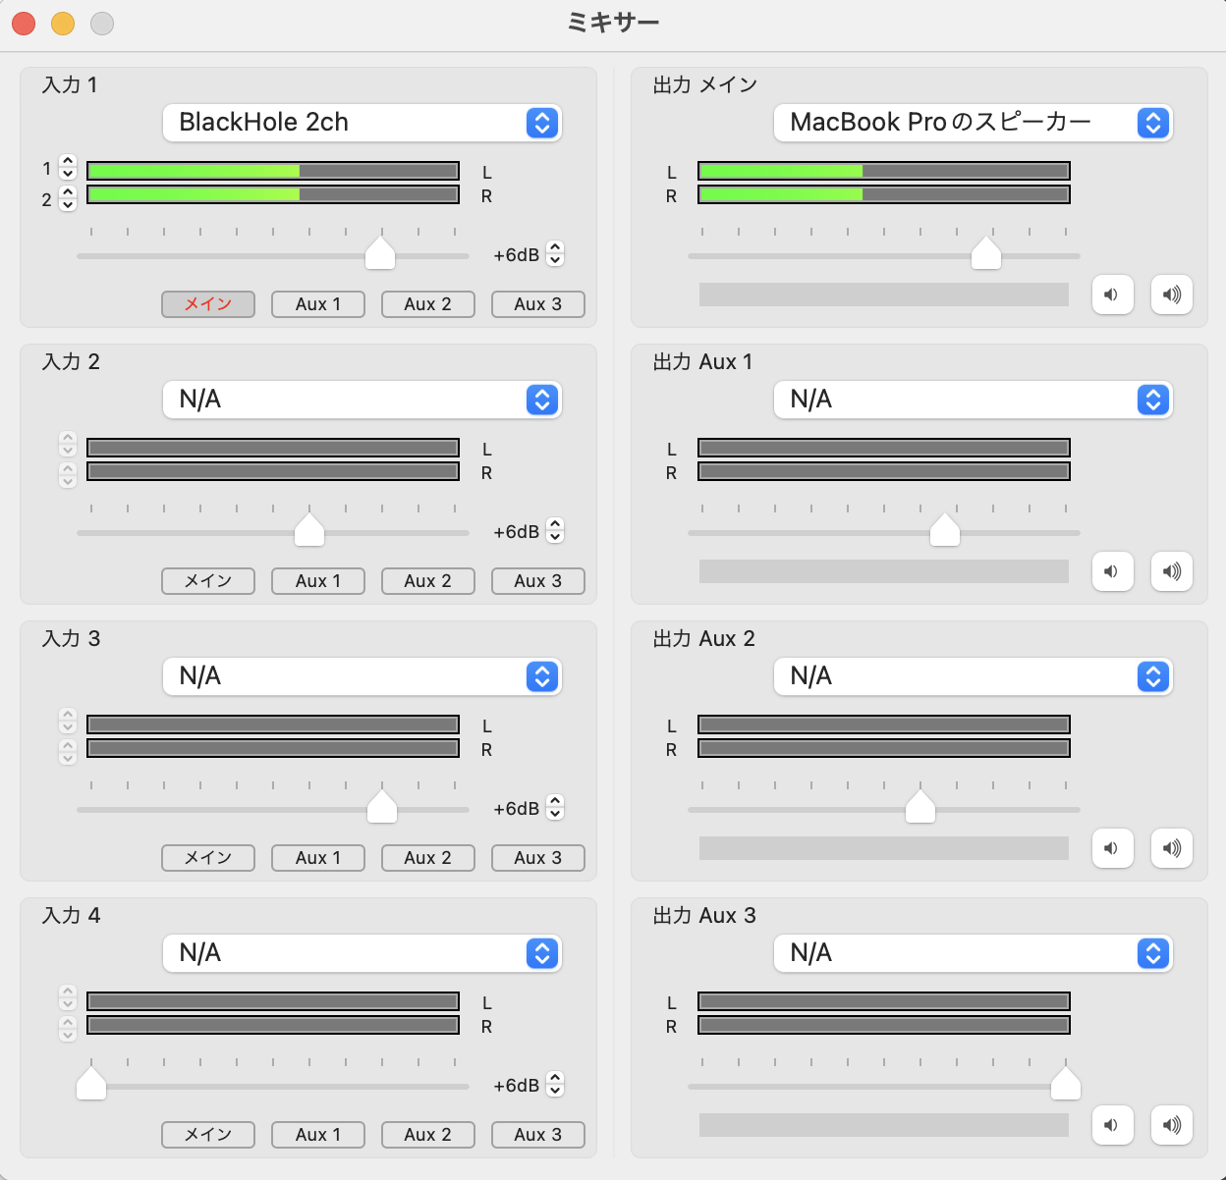Open the BlackHole 2ch input device dropdown

coord(362,123)
